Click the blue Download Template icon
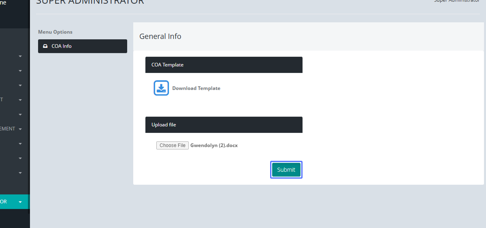 (161, 88)
